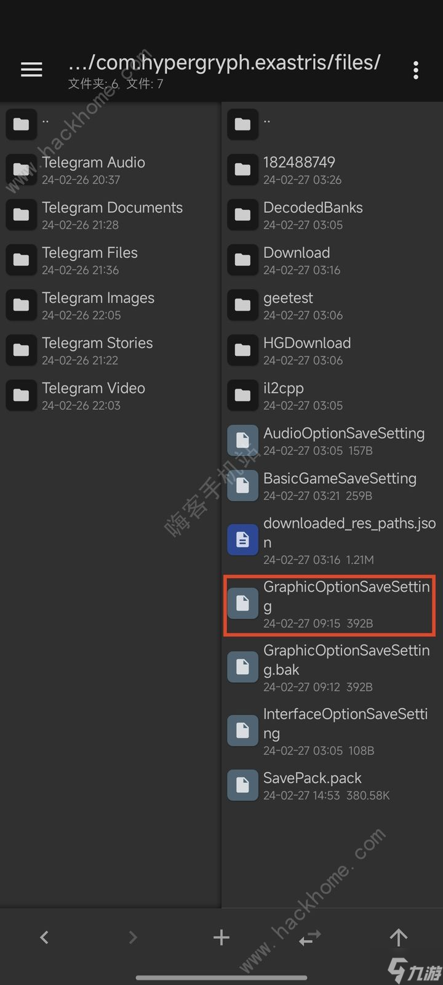Open the 182488749 folder
Viewport: 443px width, 985px height.
pyautogui.click(x=332, y=169)
